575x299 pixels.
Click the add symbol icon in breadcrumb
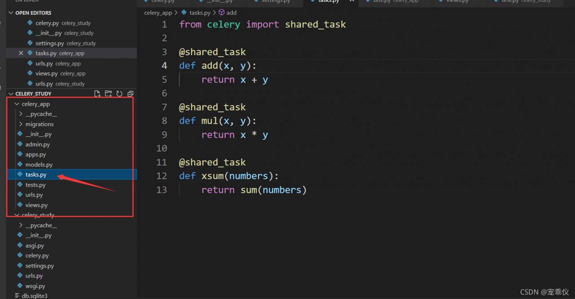pos(221,13)
